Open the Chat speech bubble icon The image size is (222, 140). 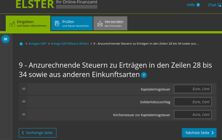[219, 5]
